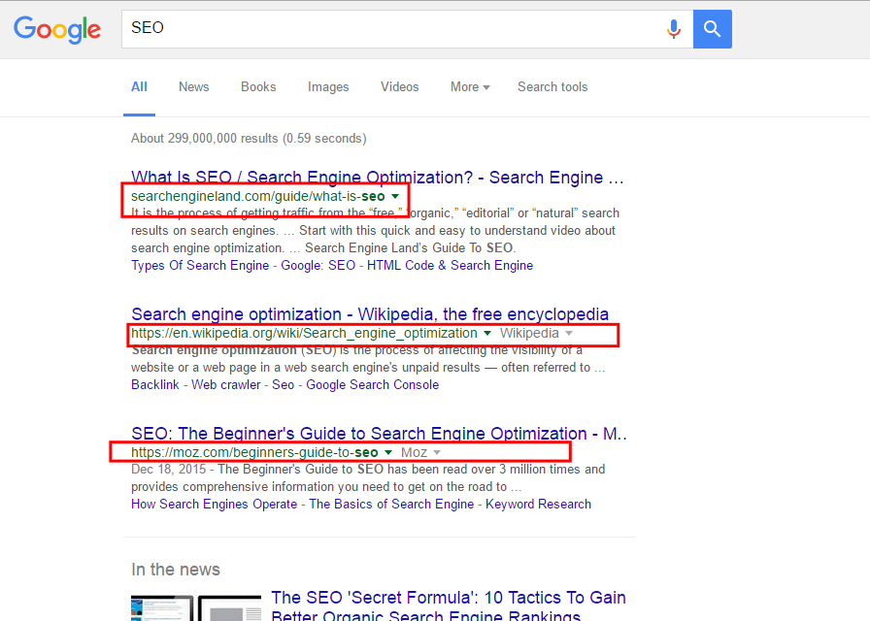The image size is (870, 621).
Task: Click the About 299,000,000 results text
Action: click(249, 138)
